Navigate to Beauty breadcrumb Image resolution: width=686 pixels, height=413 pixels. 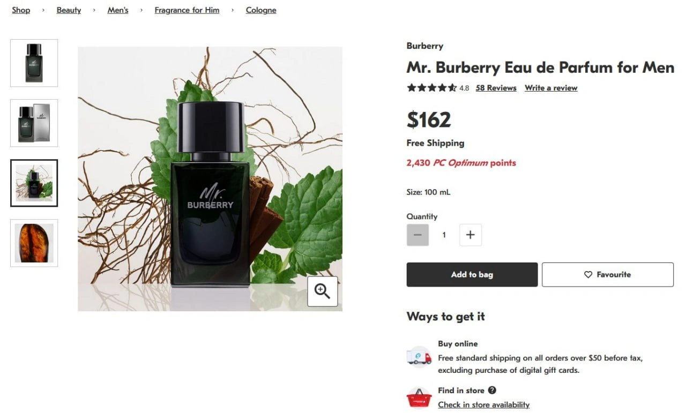coord(69,10)
